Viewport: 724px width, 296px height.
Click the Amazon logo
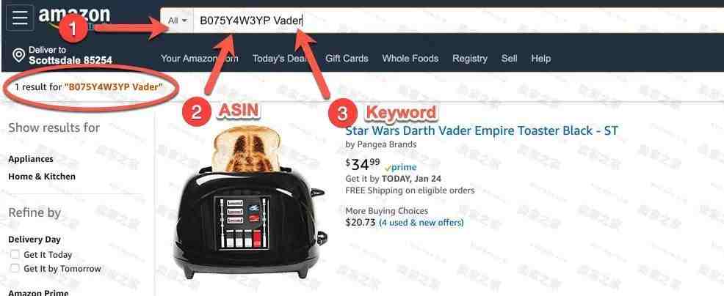point(74,18)
